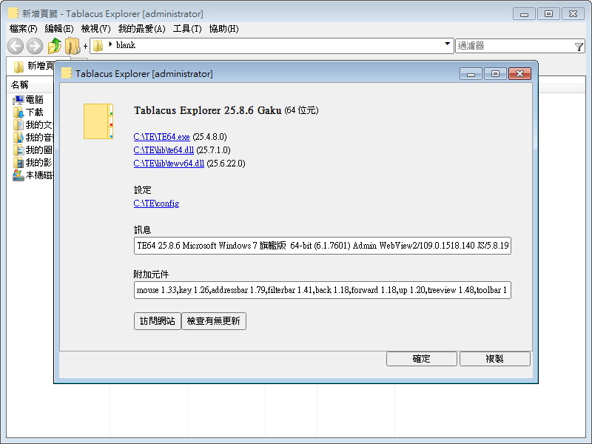Click the 複製 button
592x444 pixels.
494,359
